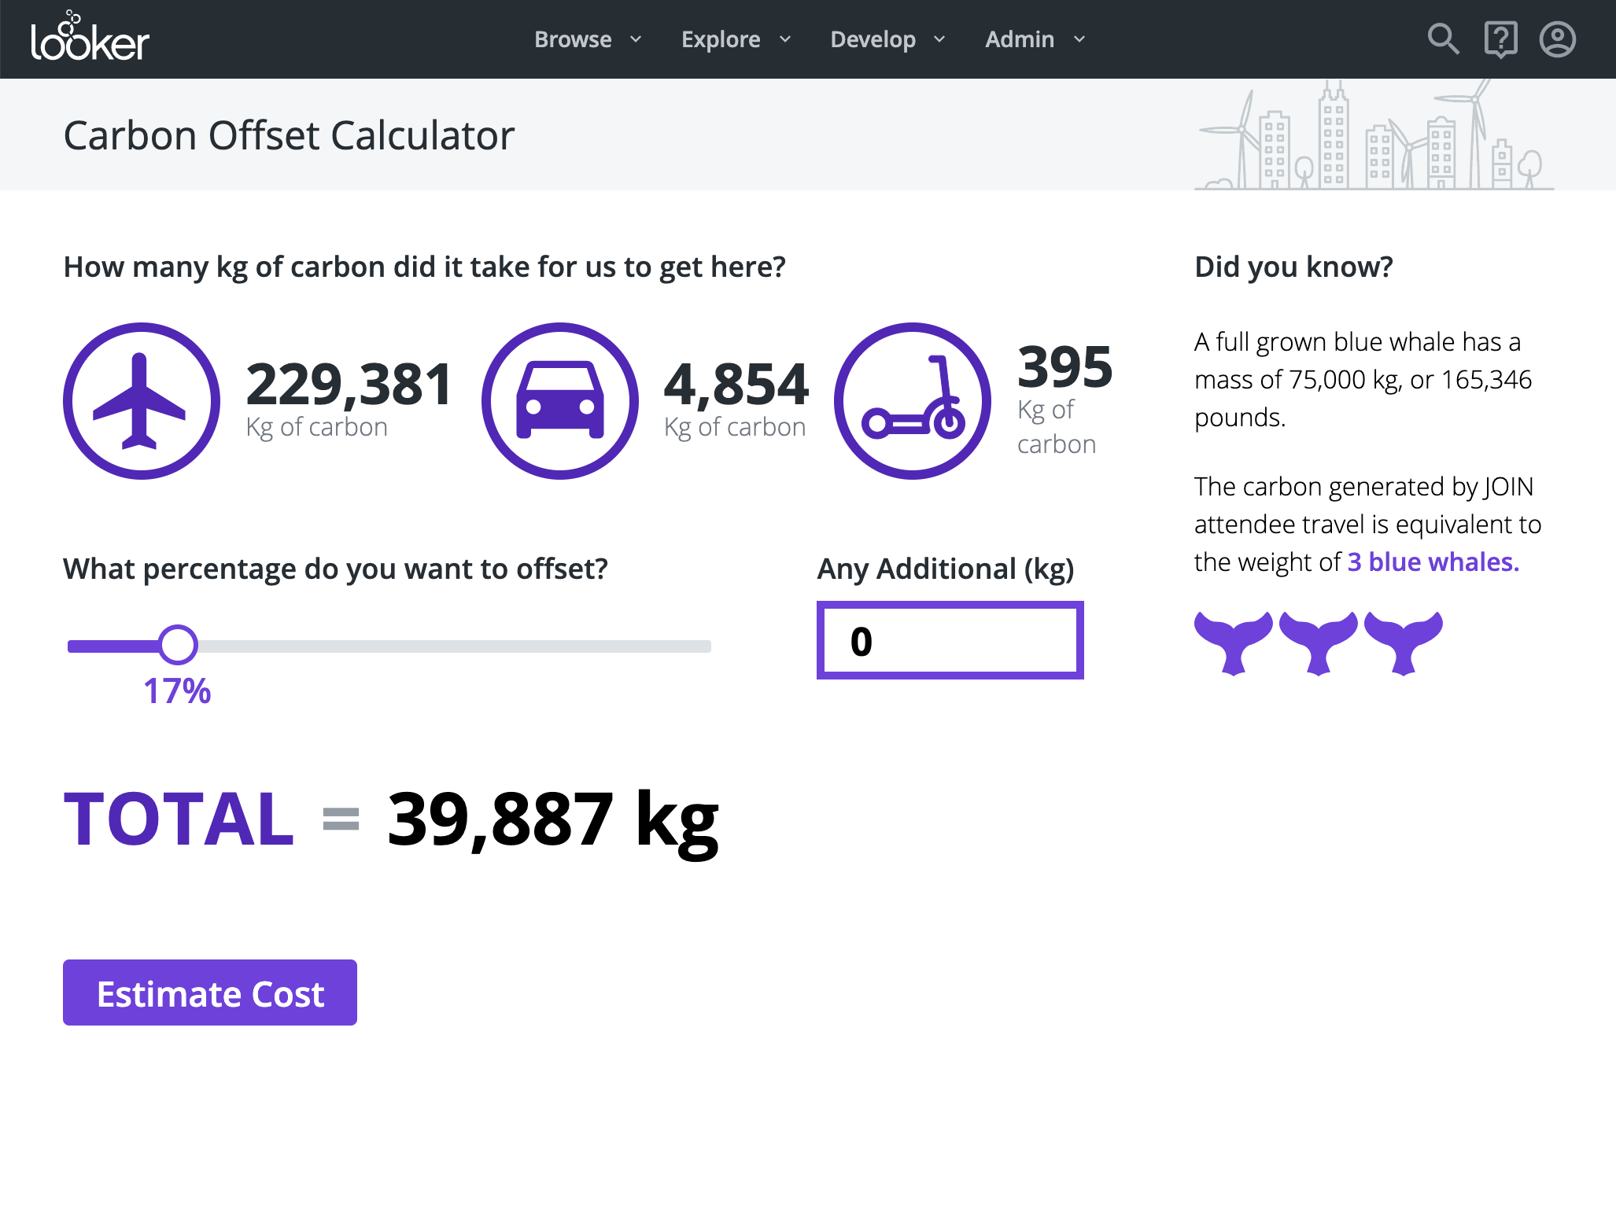Viewport: 1616px width, 1230px height.
Task: Open the user account profile icon
Action: (x=1557, y=39)
